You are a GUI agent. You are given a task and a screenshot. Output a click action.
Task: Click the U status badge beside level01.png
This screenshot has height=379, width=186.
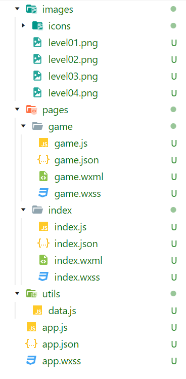[x=174, y=43]
